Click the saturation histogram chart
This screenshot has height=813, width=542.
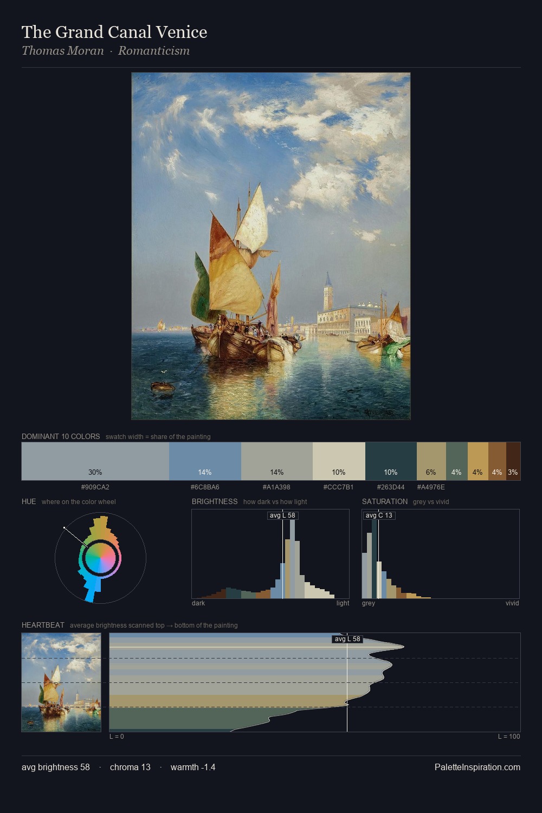[441, 554]
